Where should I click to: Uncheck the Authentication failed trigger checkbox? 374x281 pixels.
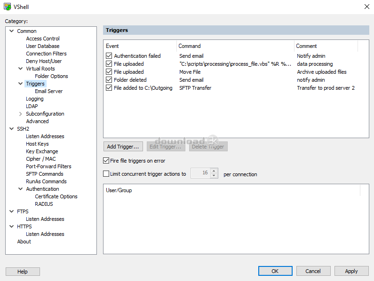(x=109, y=56)
